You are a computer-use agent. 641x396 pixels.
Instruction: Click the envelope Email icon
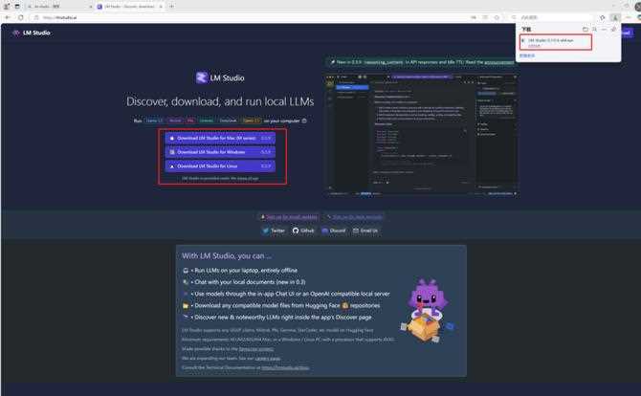pyautogui.click(x=356, y=231)
